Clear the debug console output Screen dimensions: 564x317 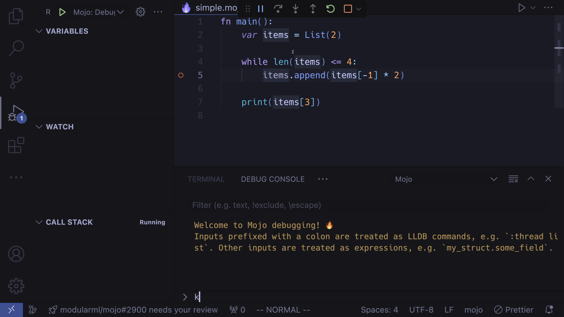pos(513,179)
